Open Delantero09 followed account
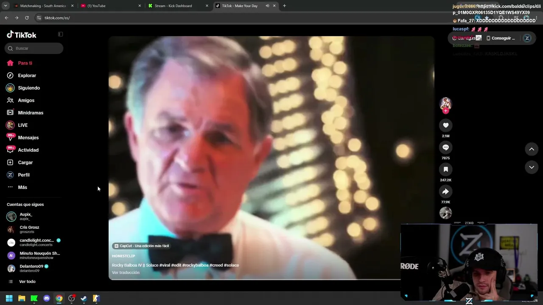Screen dimensions: 543x305 tap(28, 269)
